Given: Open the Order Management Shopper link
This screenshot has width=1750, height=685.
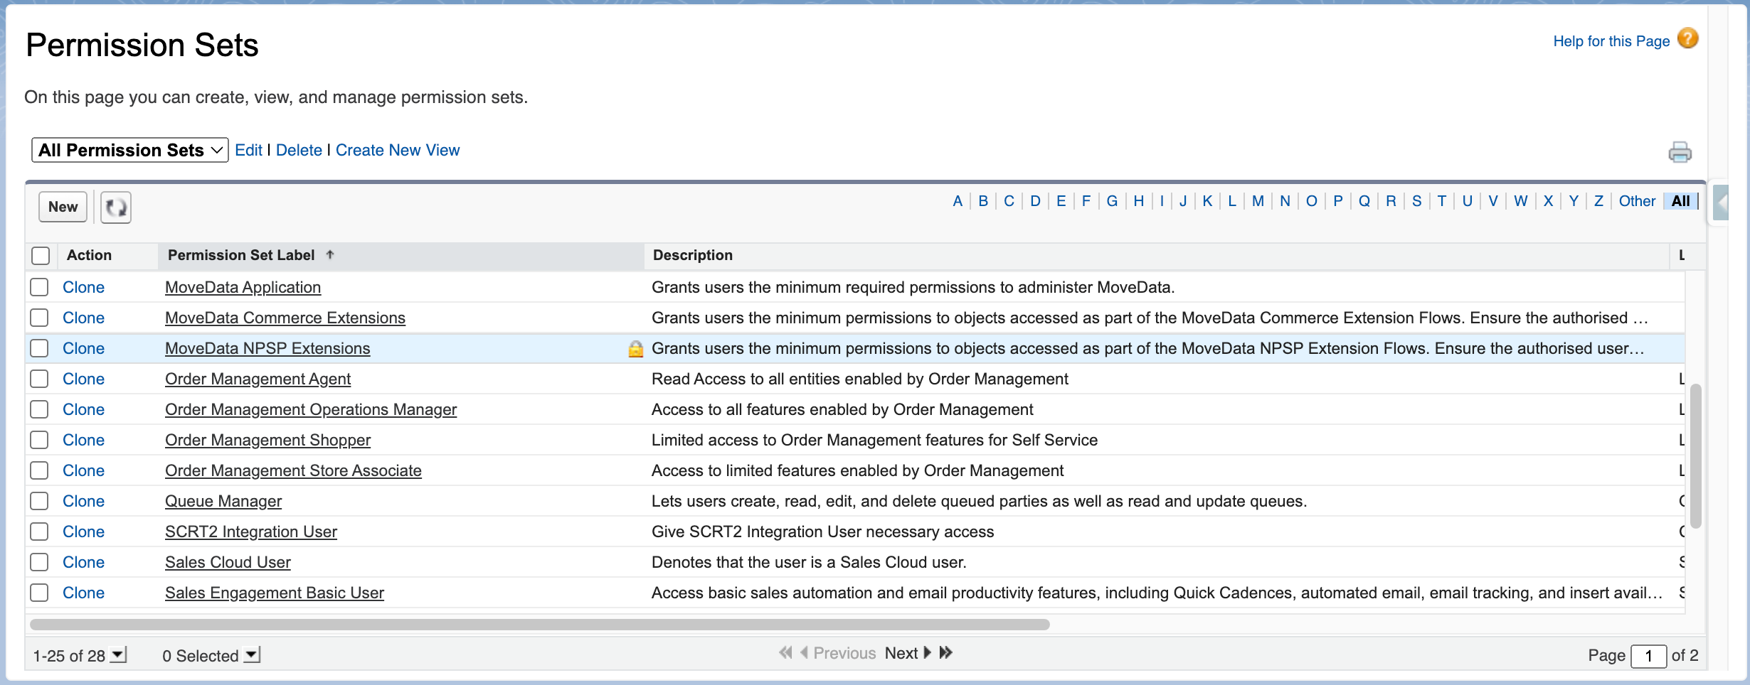Looking at the screenshot, I should (267, 441).
